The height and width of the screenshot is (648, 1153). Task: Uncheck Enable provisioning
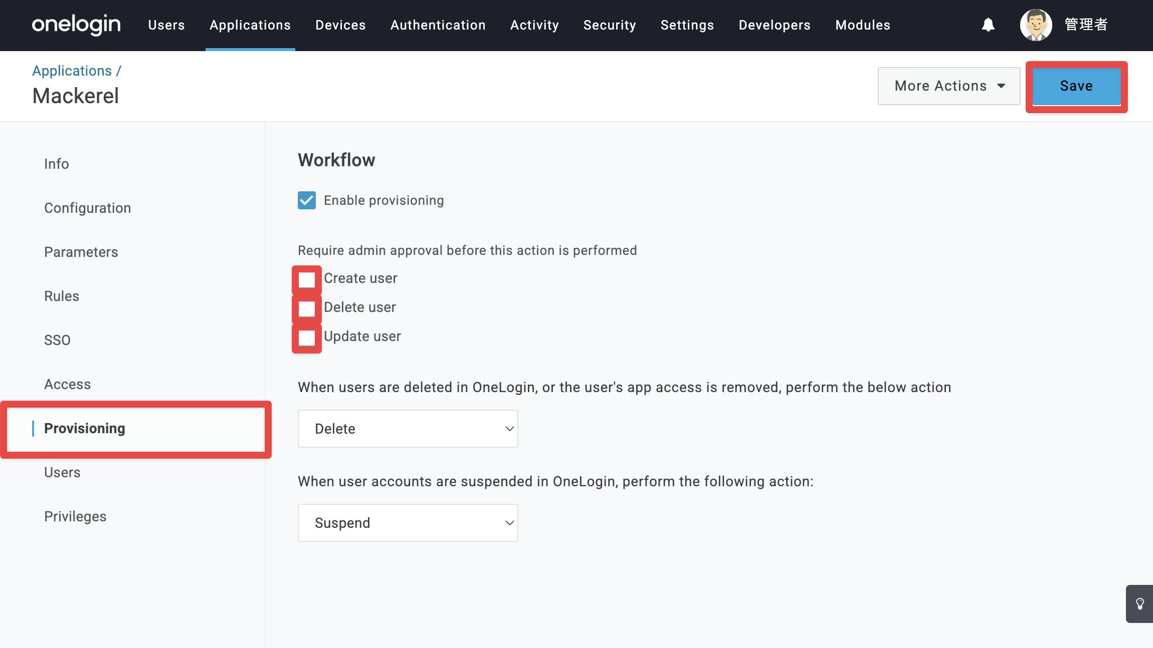[x=307, y=200]
